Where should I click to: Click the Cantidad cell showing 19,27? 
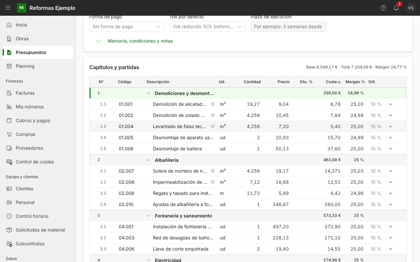(x=253, y=104)
